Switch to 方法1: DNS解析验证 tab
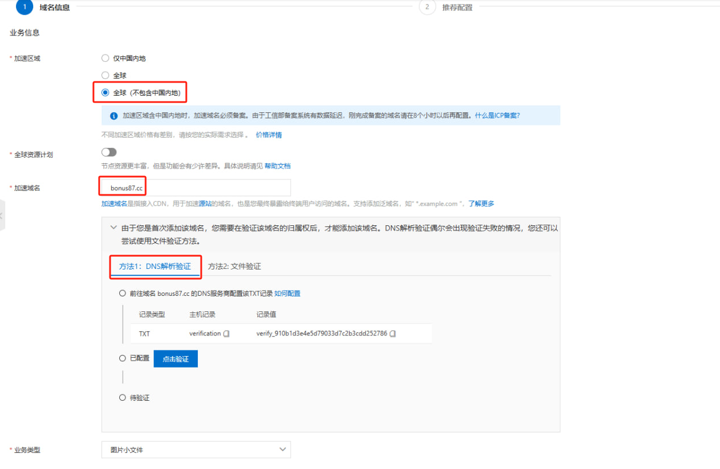 155,267
